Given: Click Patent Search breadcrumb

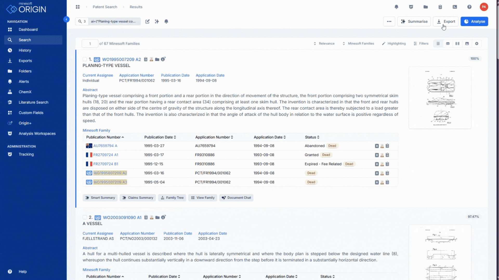Looking at the screenshot, I should point(105,7).
